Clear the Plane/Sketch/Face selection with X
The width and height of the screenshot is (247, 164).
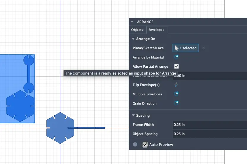[x=203, y=48]
